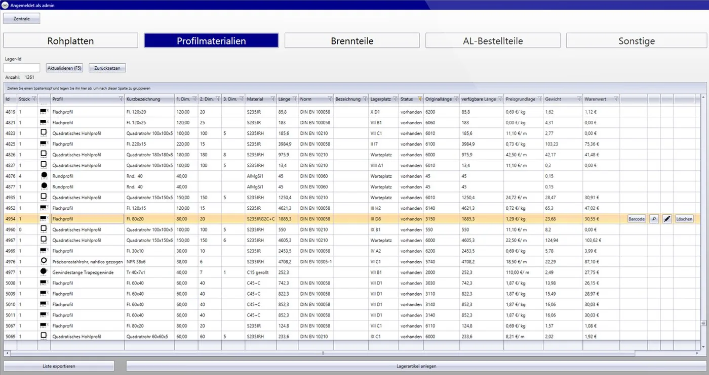This screenshot has width=709, height=375.
Task: Click the Rundprofil icon in row 4877
Action: coord(44,186)
